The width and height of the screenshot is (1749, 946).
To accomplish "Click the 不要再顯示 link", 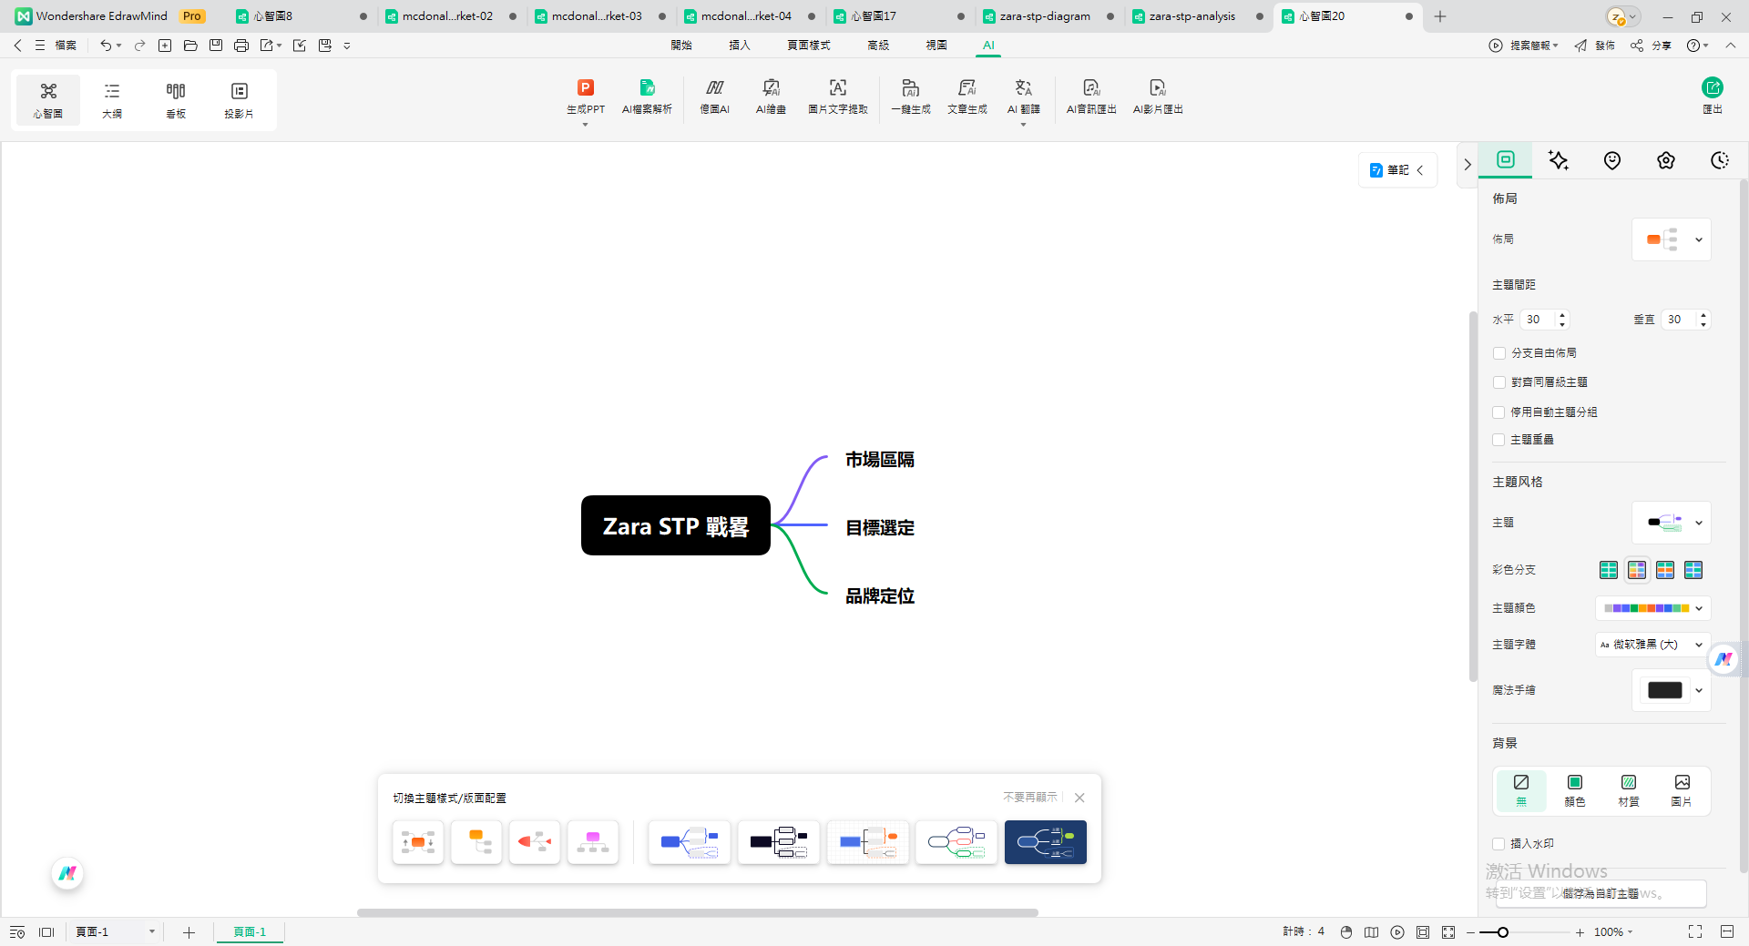I will [x=1029, y=798].
